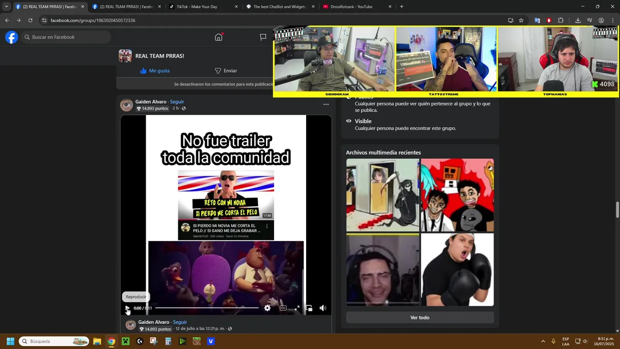The height and width of the screenshot is (349, 620).
Task: Open the Snipping Tool from the taskbar
Action: 154,341
